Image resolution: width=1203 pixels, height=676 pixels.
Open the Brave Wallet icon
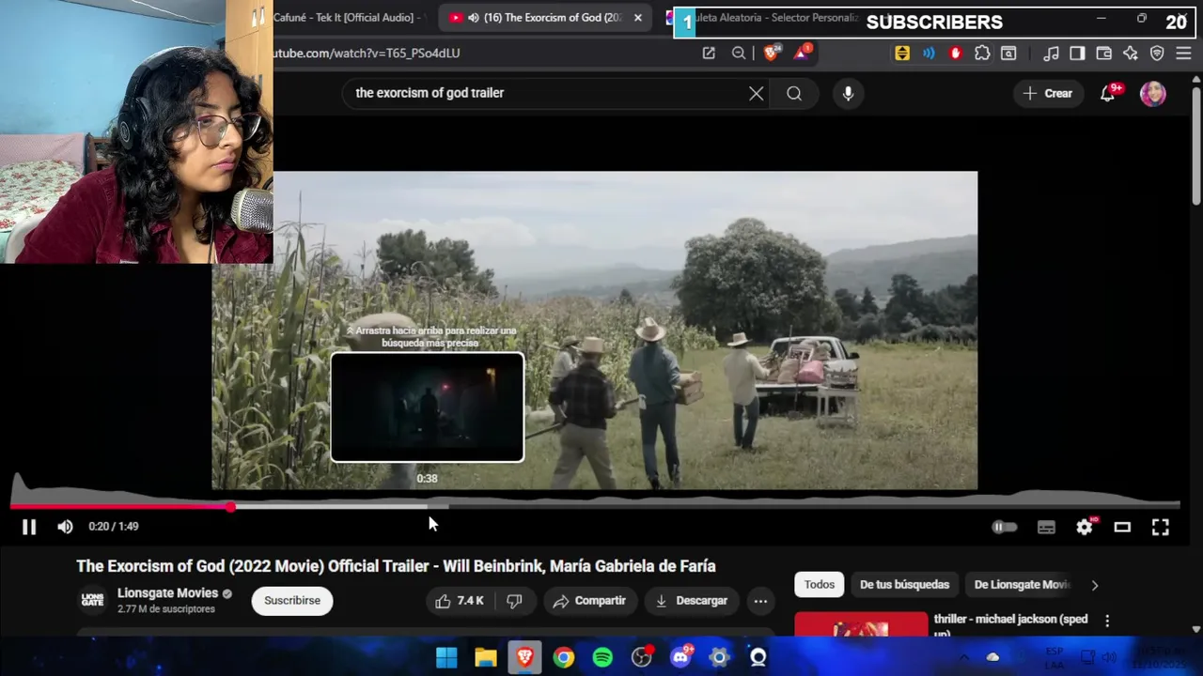(x=1104, y=54)
